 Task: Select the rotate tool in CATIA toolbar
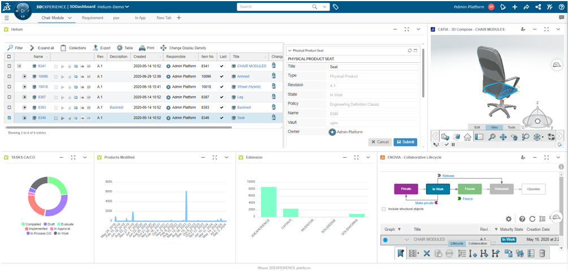[x=514, y=137]
